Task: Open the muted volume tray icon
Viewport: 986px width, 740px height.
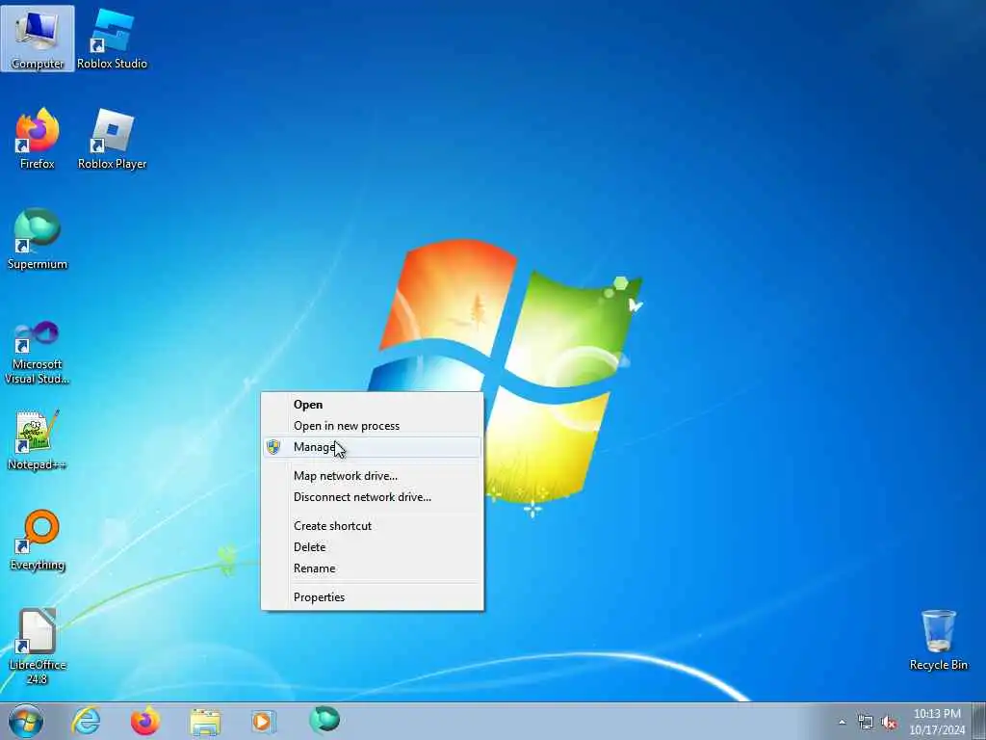Action: point(889,722)
